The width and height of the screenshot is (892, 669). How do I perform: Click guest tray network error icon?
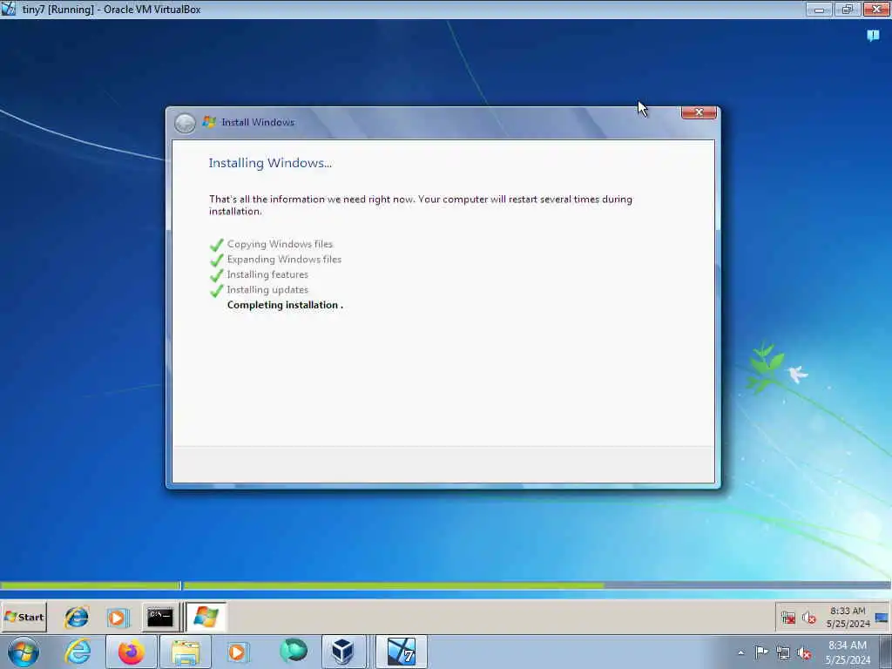point(788,618)
